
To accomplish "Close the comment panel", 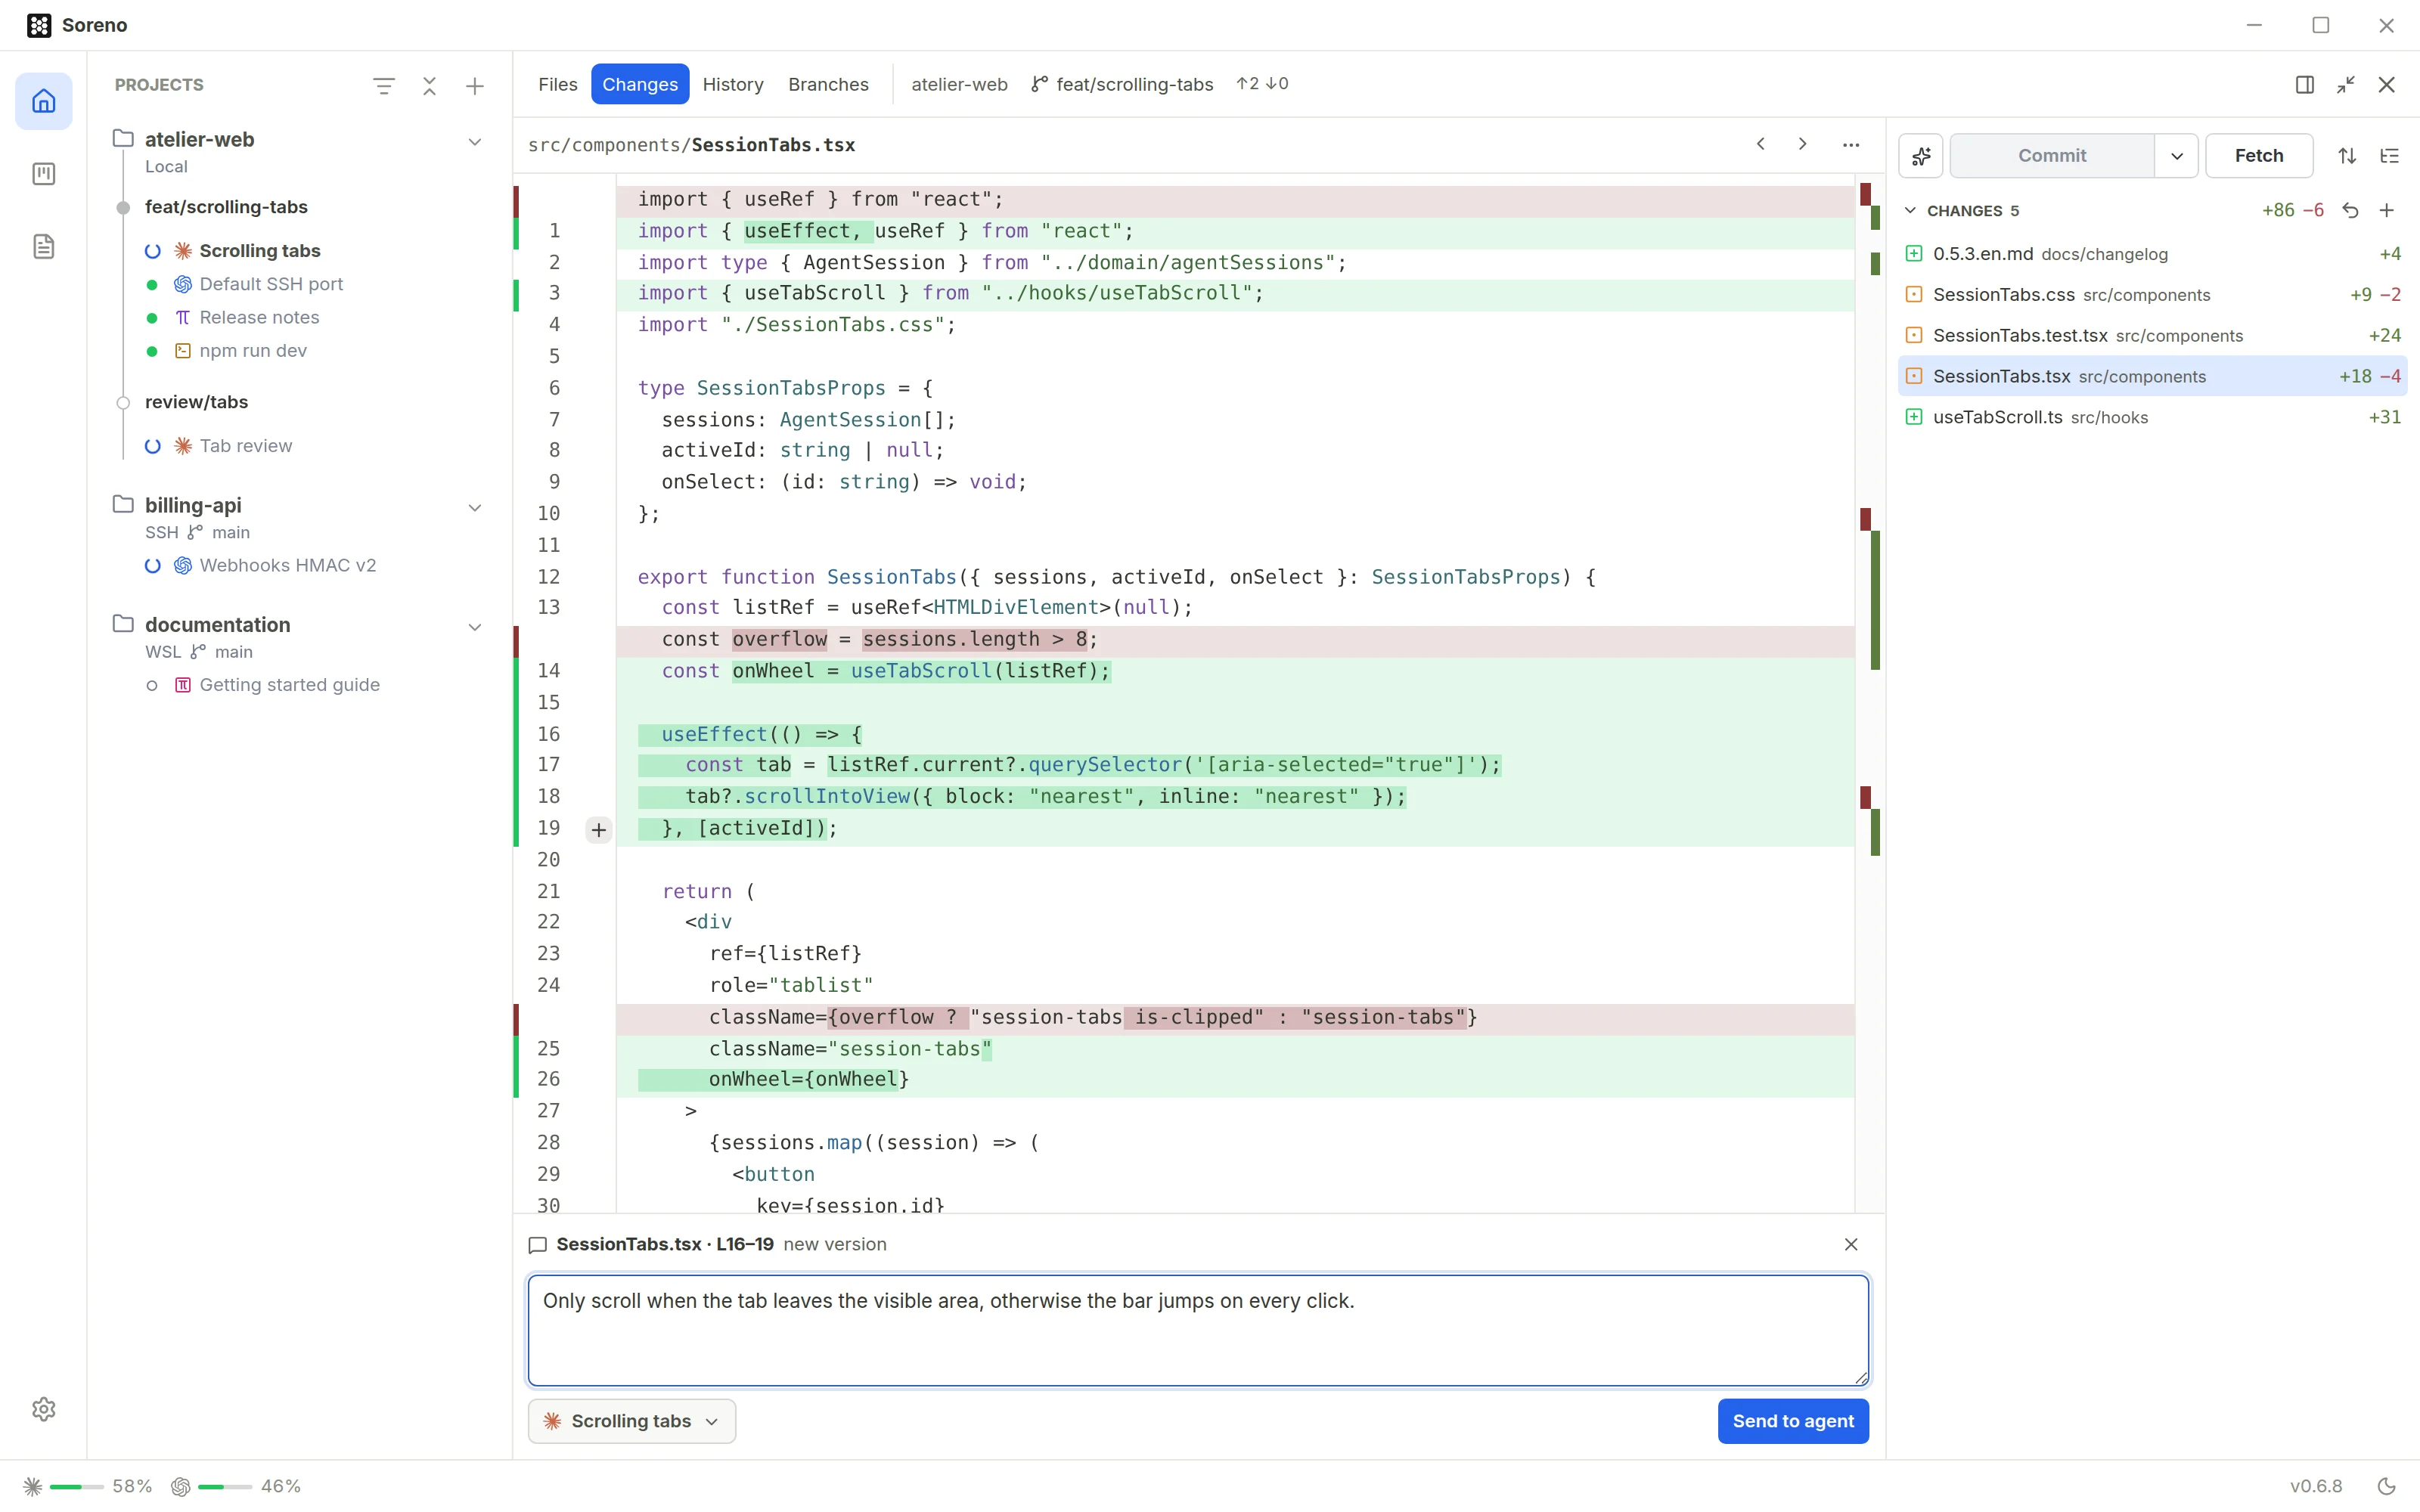I will tap(1851, 1244).
